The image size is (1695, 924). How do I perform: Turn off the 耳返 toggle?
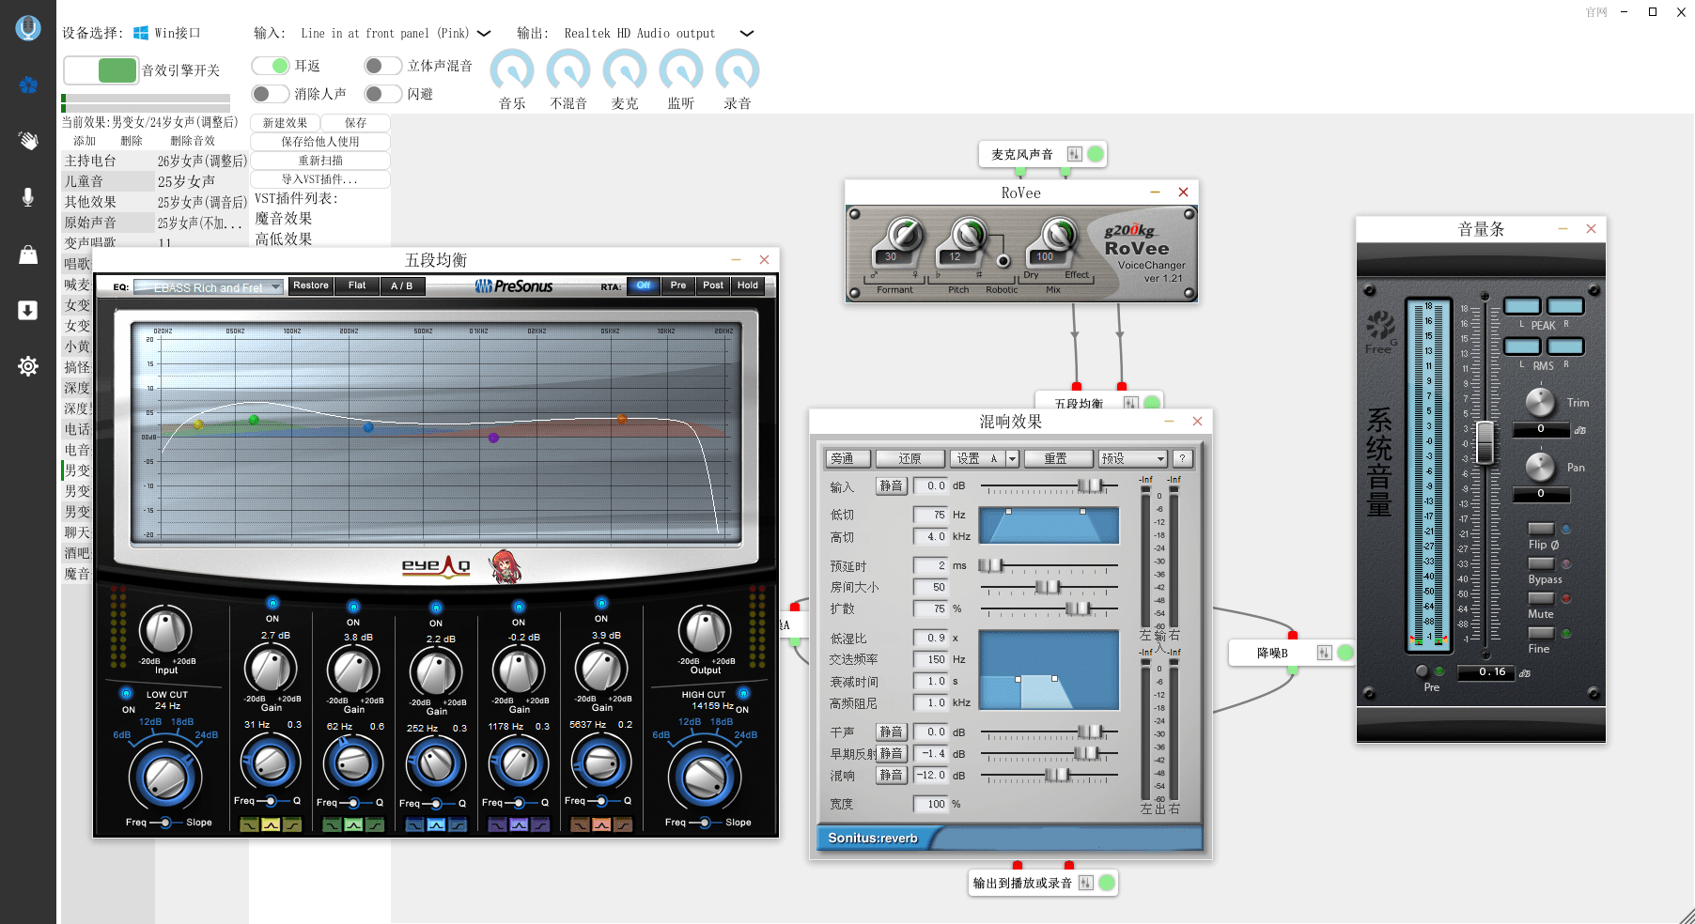pyautogui.click(x=271, y=66)
